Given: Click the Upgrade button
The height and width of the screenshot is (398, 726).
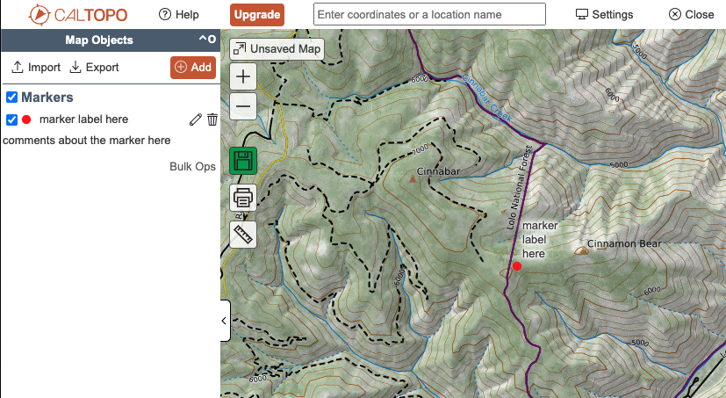Looking at the screenshot, I should [257, 14].
